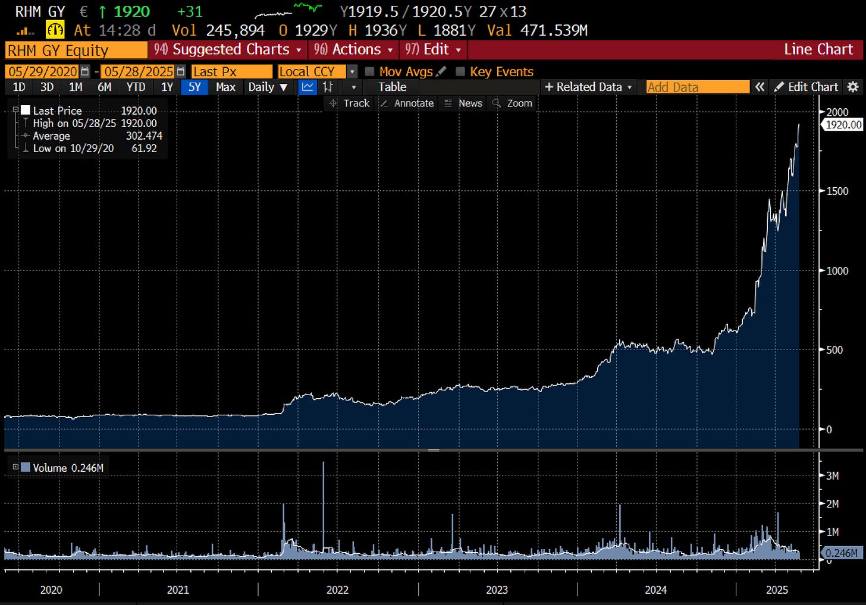
Task: Click the 2022 year label on time axis
Action: (337, 590)
